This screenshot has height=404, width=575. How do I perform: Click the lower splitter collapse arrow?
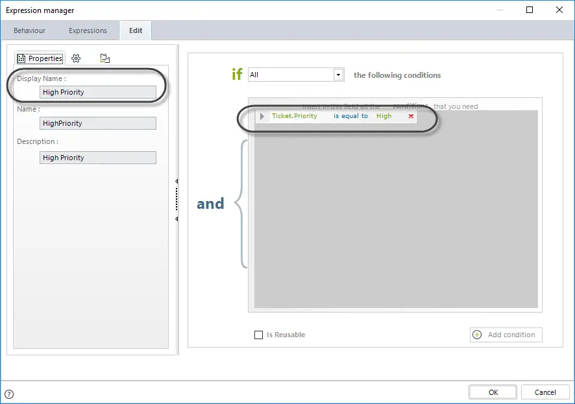point(177,219)
